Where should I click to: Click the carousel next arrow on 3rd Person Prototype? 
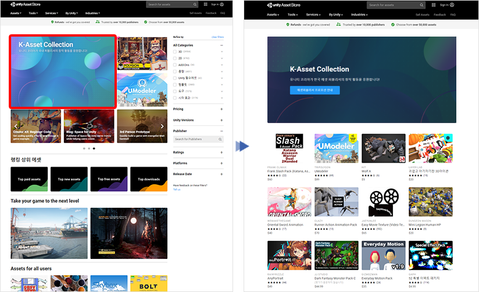[x=162, y=126]
